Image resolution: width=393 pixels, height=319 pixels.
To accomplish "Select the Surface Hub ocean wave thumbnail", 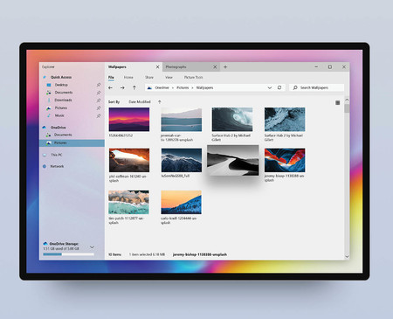I will click(x=232, y=120).
